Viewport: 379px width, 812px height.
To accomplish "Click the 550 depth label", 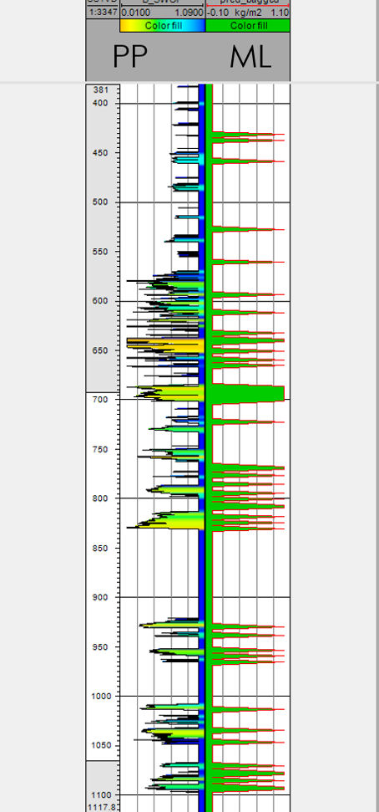I will point(101,252).
